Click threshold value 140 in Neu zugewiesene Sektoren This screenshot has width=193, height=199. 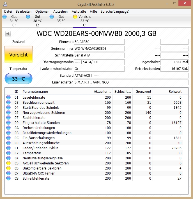point(148,113)
